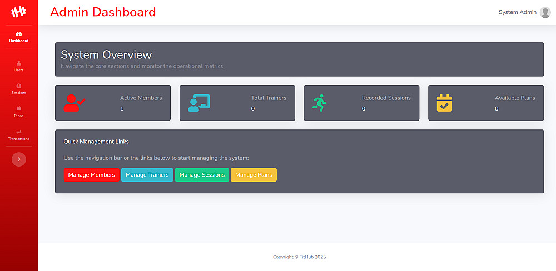
Task: Select the Available Plans stat card
Action: (486, 103)
